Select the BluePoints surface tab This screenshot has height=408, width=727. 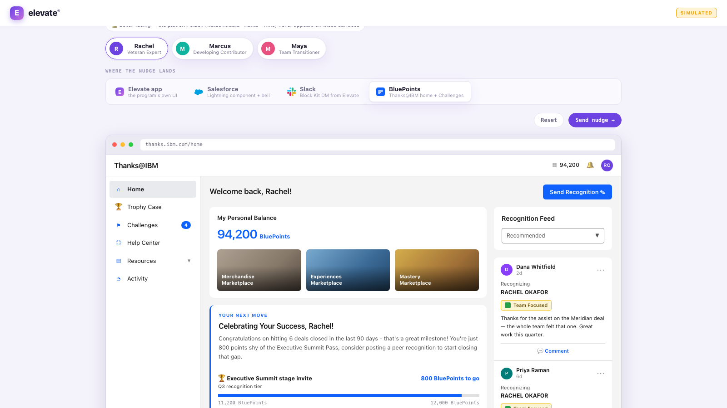(x=420, y=92)
